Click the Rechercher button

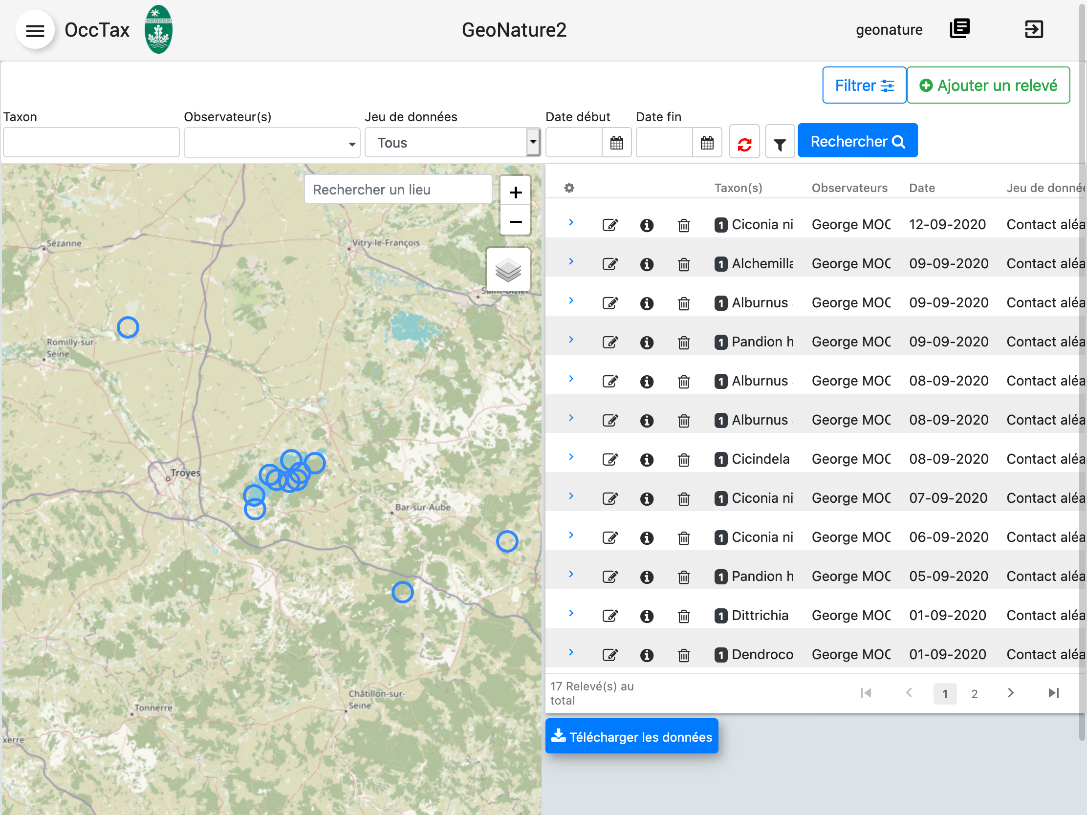point(857,141)
